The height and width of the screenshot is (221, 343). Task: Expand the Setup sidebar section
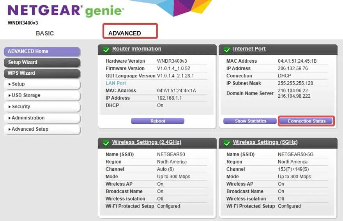click(x=42, y=84)
